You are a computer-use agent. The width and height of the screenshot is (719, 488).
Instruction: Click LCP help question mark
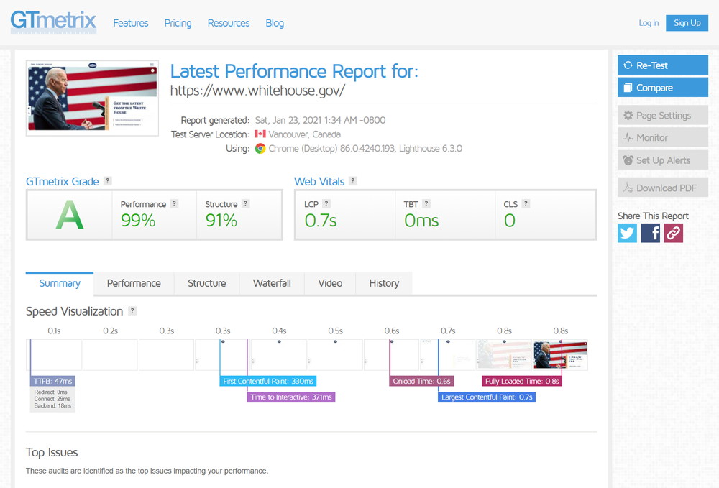(x=326, y=203)
